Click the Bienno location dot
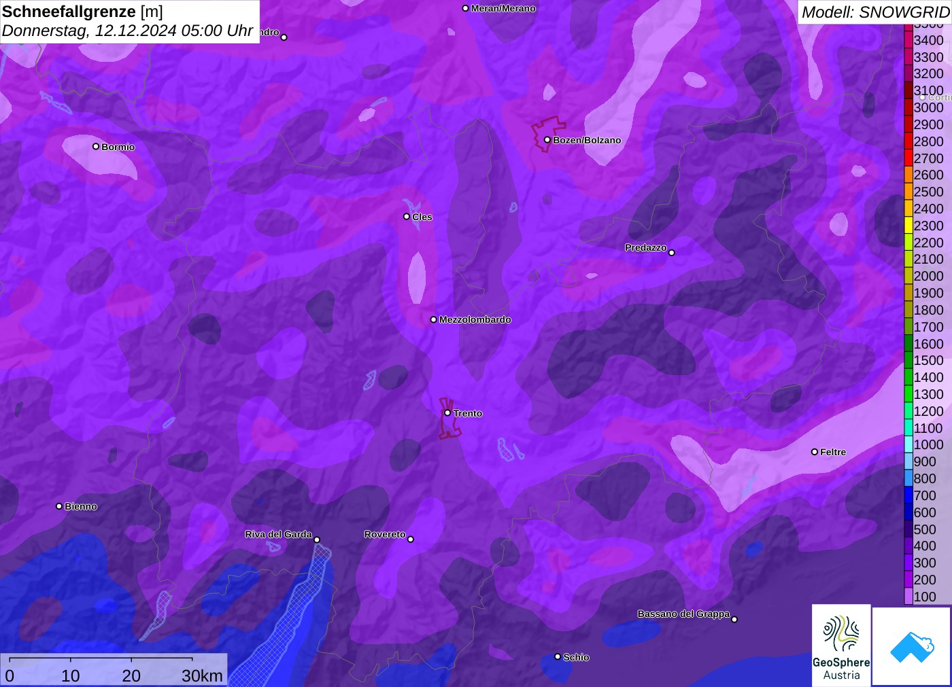 pos(59,506)
